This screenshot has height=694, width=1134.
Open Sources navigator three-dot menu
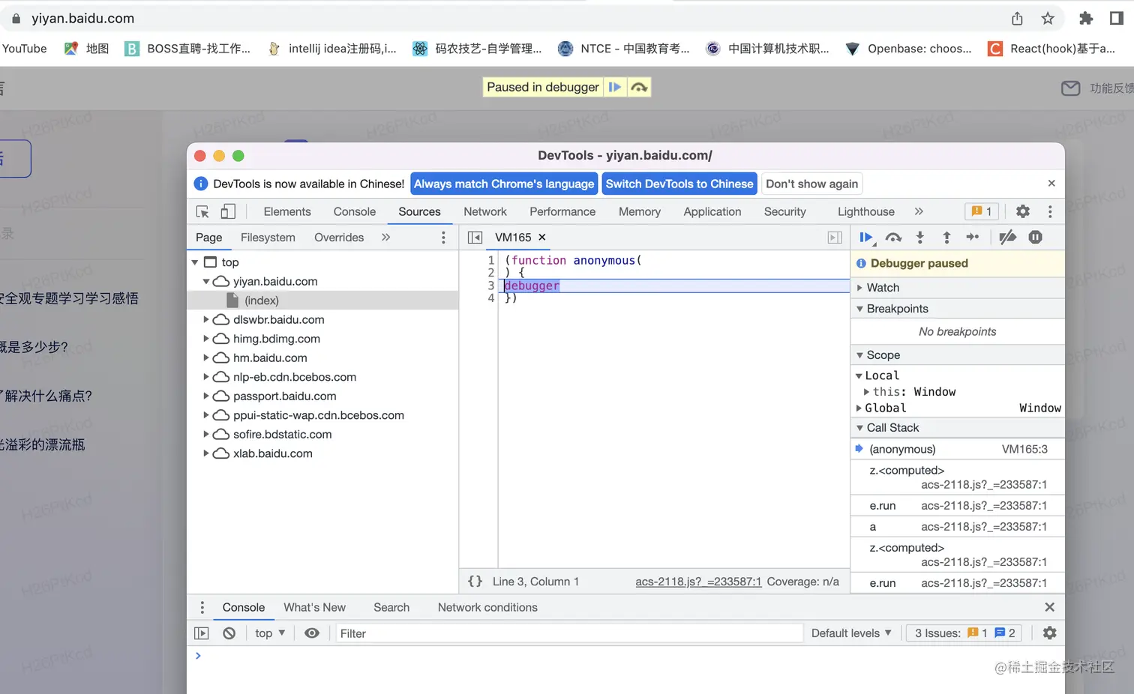point(443,238)
